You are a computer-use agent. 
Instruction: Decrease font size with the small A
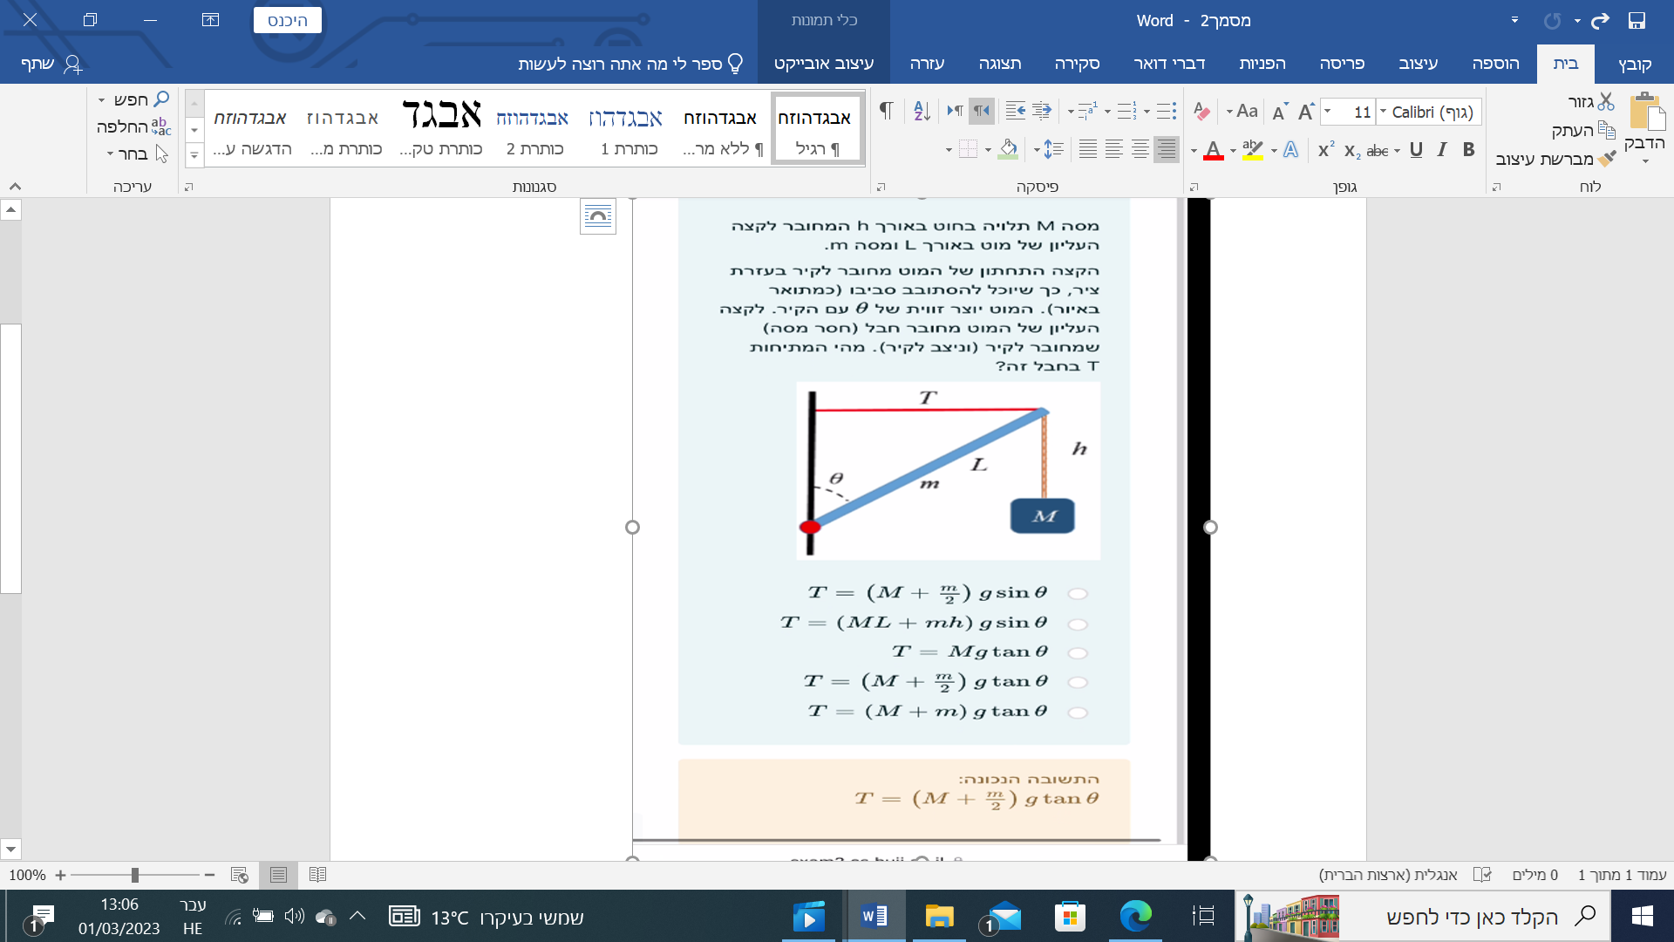pyautogui.click(x=1279, y=113)
